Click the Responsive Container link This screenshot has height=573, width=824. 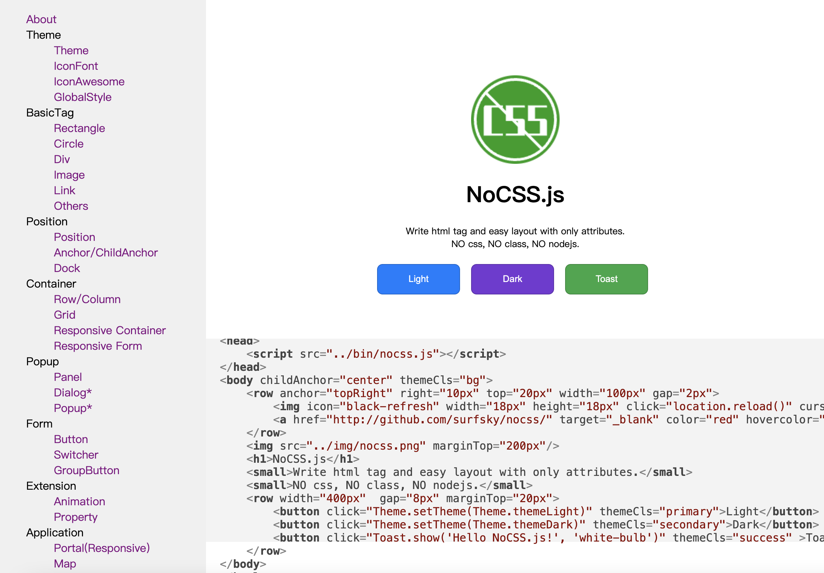pyautogui.click(x=109, y=331)
